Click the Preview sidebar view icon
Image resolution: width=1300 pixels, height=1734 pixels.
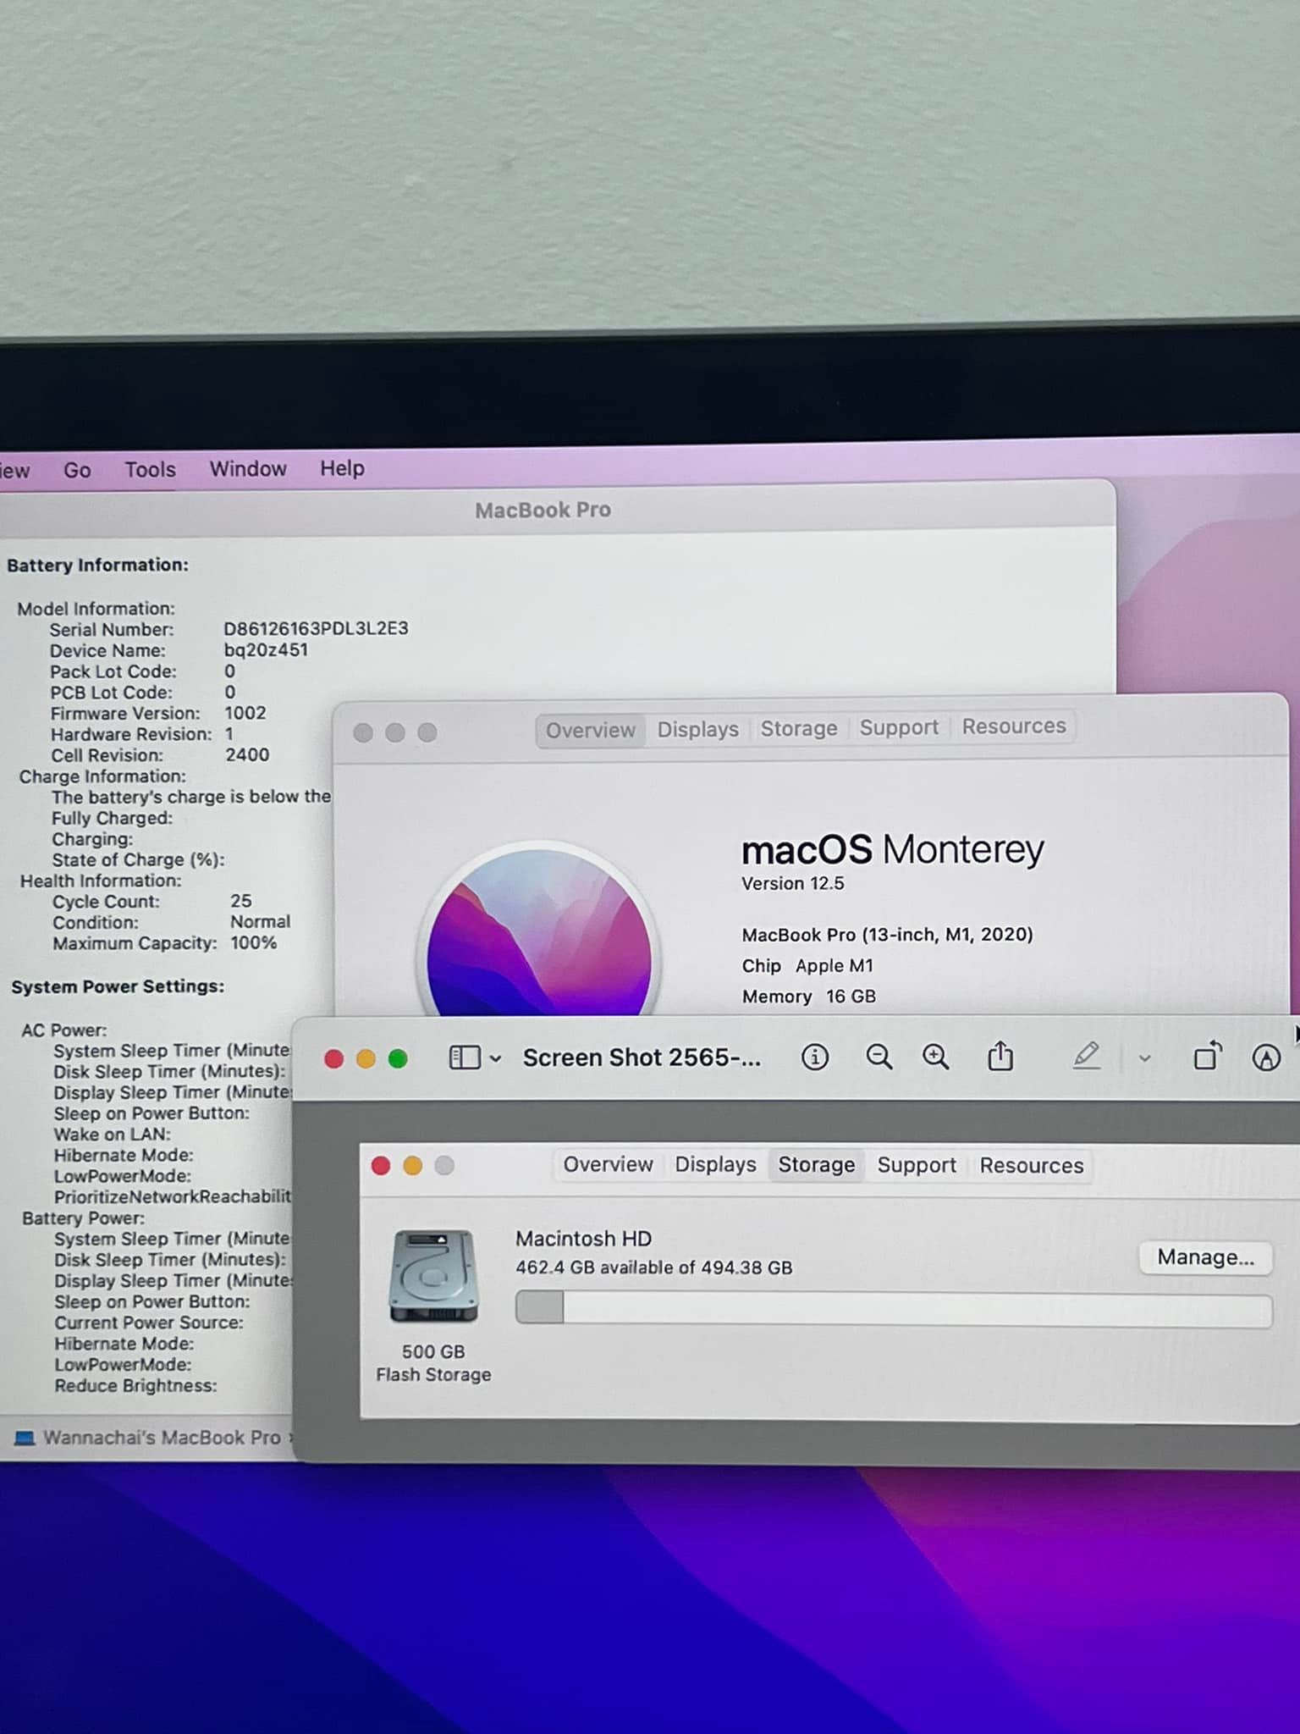464,1058
